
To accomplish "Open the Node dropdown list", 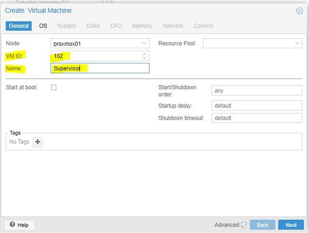I will point(144,43).
